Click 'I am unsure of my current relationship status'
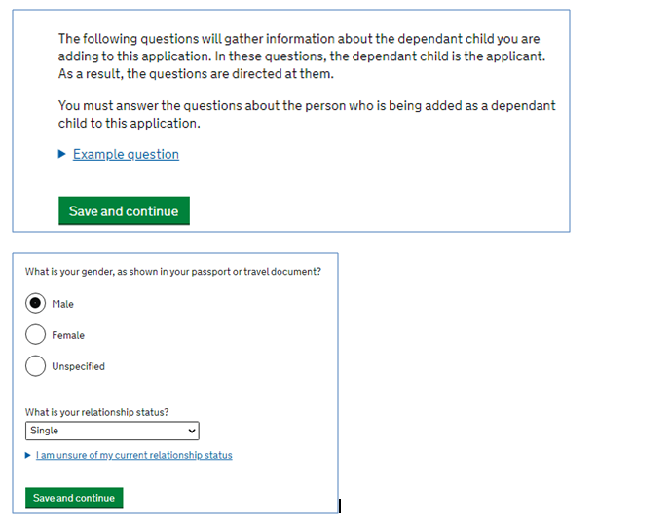This screenshot has height=526, width=671. pos(134,455)
